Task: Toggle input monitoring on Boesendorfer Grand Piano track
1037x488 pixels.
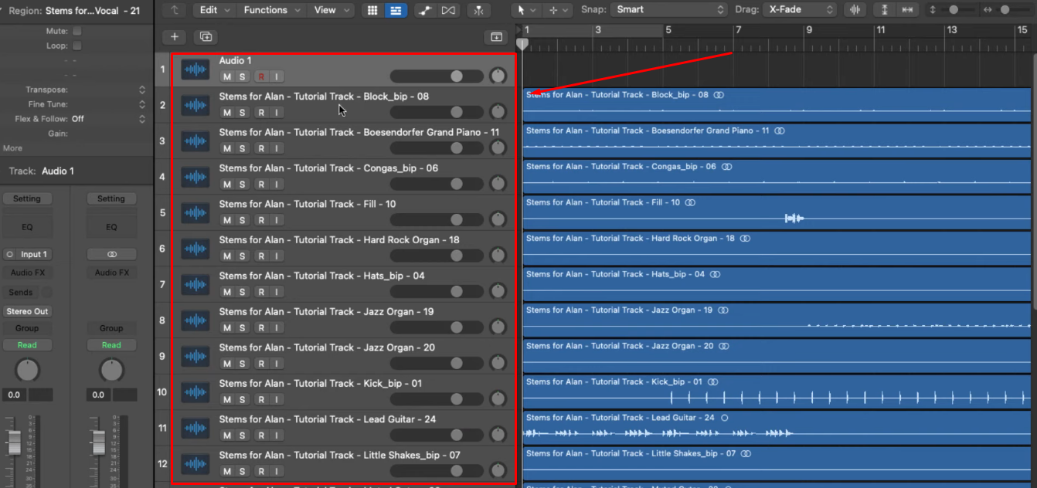Action: 277,148
